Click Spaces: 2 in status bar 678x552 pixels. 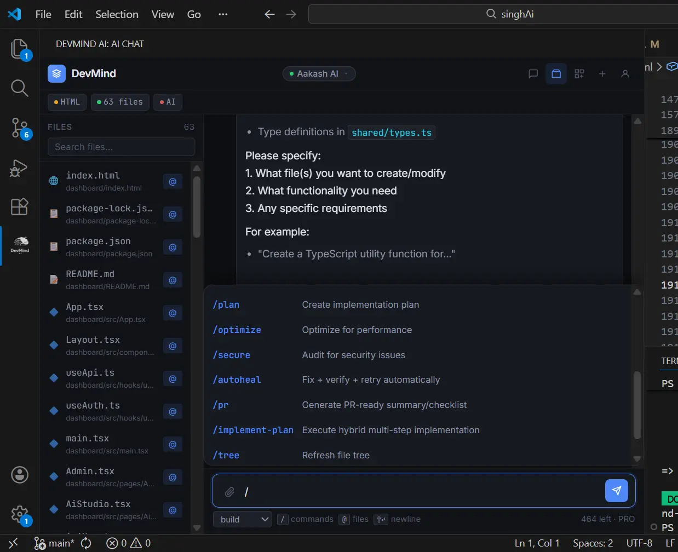point(593,543)
